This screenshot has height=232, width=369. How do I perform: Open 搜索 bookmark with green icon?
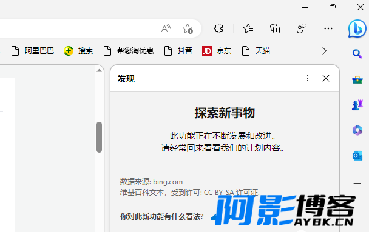[x=78, y=51]
